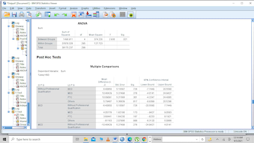Click the taskbar Address input field

pyautogui.click(x=179, y=139)
